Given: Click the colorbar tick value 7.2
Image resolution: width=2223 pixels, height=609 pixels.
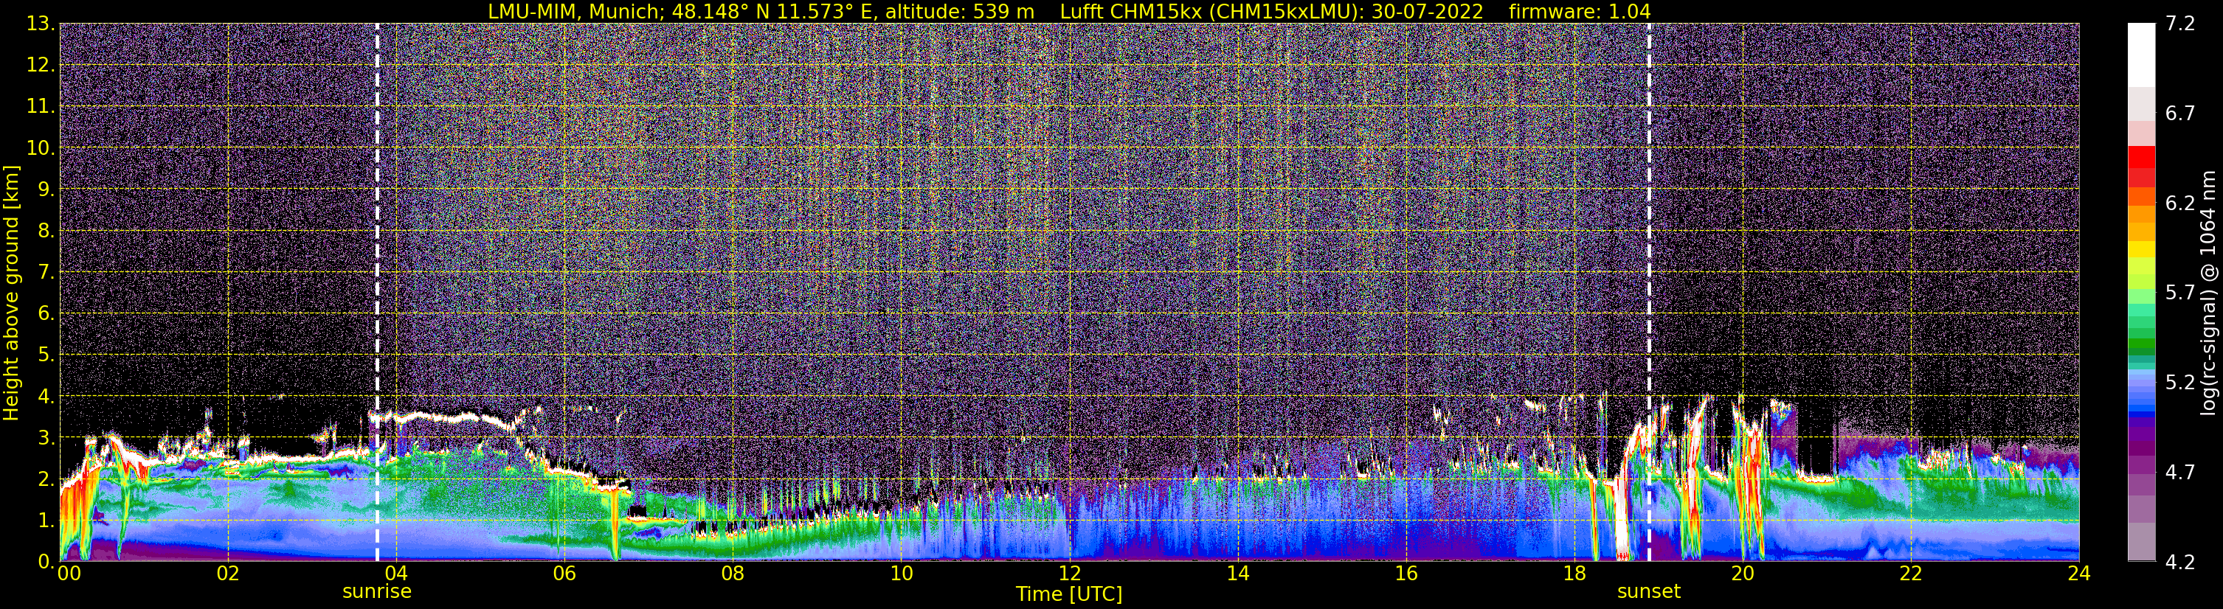Looking at the screenshot, I should coord(2180,24).
